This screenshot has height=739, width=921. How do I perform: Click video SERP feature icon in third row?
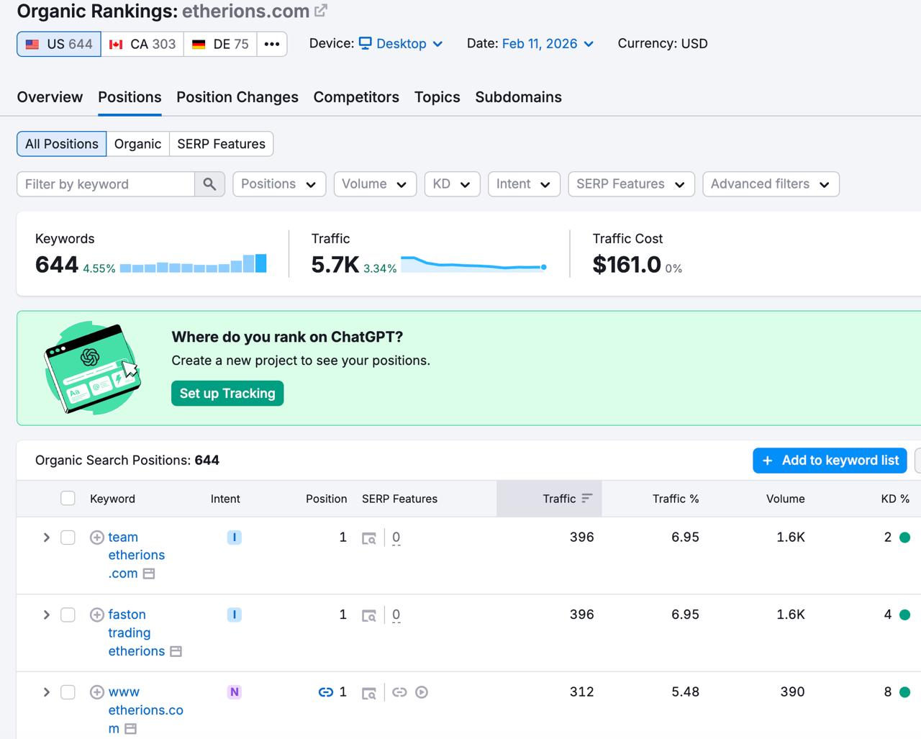tap(422, 692)
